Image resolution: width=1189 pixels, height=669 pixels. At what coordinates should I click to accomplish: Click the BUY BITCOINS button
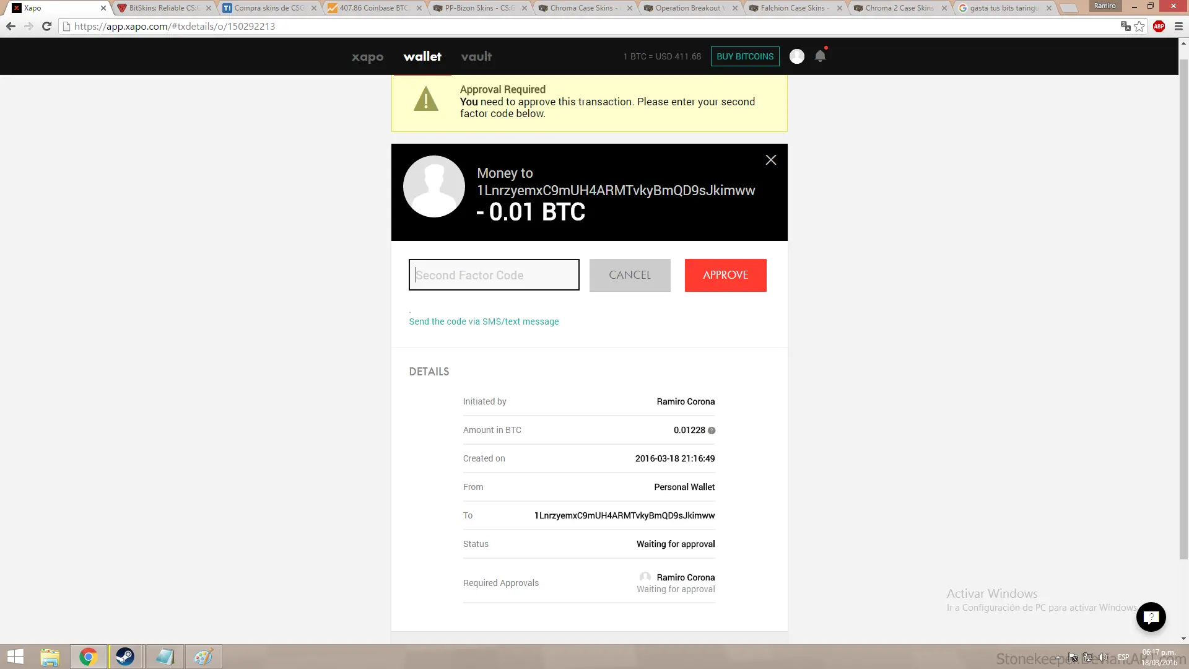pos(745,56)
